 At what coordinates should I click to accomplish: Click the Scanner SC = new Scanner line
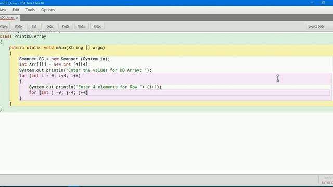[x=65, y=59]
